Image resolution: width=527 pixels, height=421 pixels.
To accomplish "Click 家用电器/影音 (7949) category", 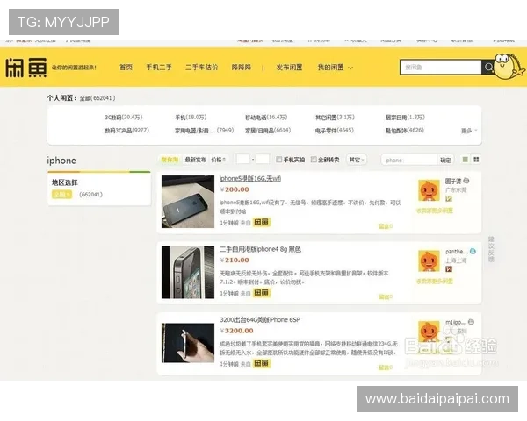I will pos(205,131).
